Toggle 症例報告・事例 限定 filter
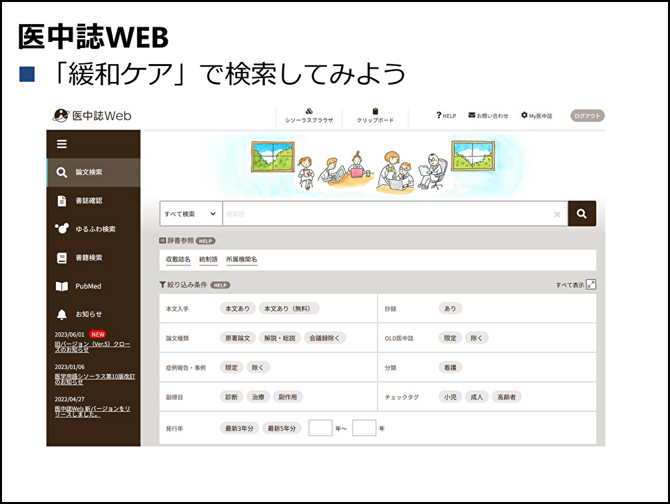Screen dimensions: 670x504 click(232, 367)
